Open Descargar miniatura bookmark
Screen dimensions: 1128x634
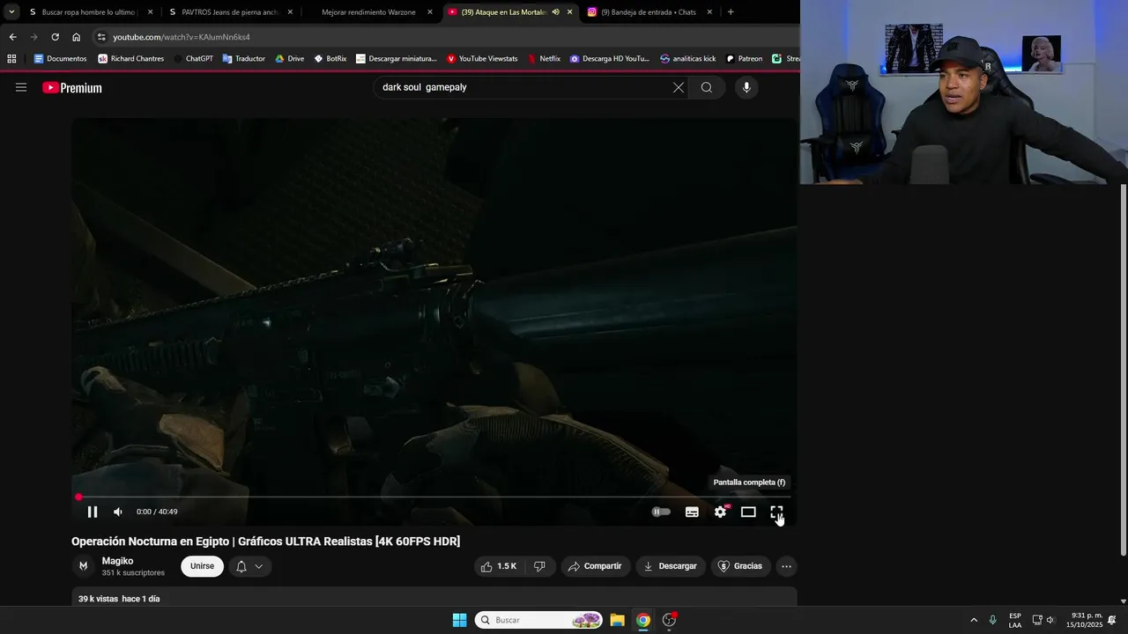pos(397,59)
